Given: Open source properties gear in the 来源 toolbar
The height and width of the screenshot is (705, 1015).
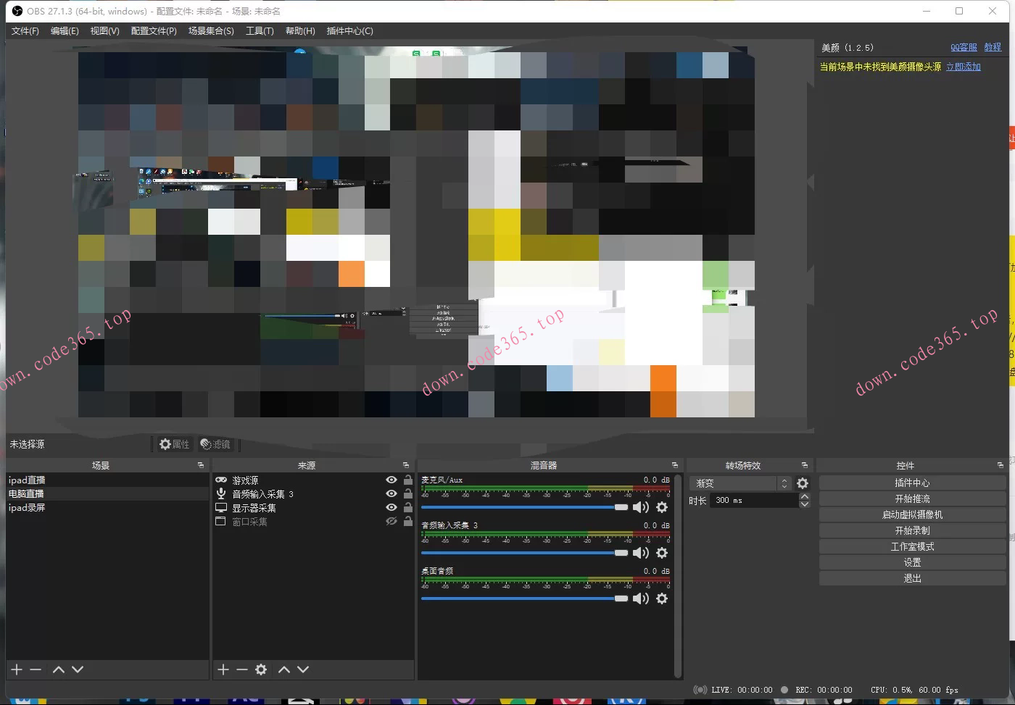Looking at the screenshot, I should coord(261,669).
